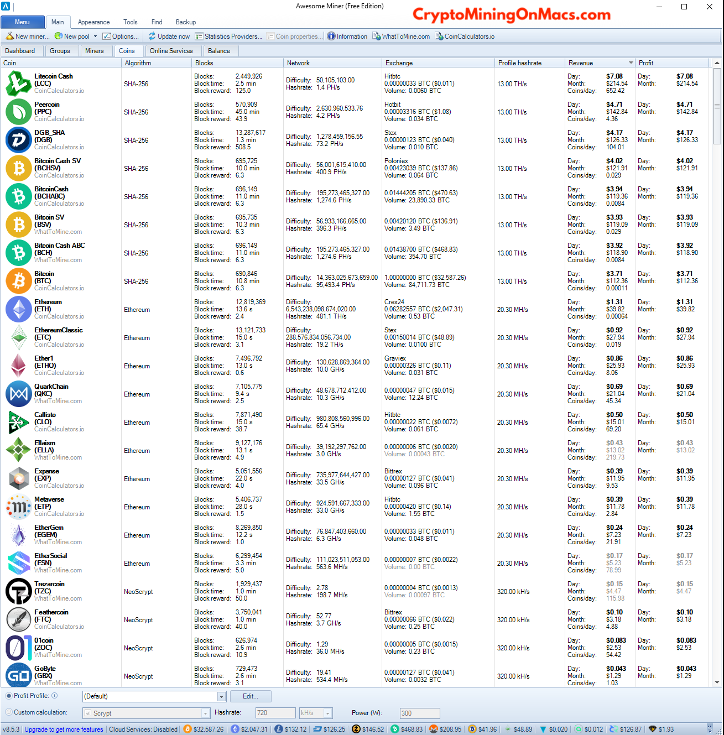The image size is (724, 735).
Task: Open the Find ribbon tab
Action: [157, 22]
